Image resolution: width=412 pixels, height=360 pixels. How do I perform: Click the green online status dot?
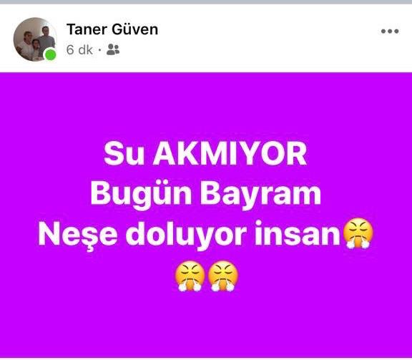pyautogui.click(x=50, y=54)
